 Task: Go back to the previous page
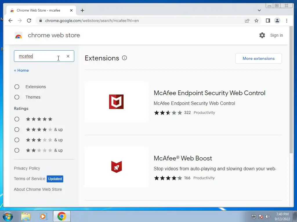[10, 21]
